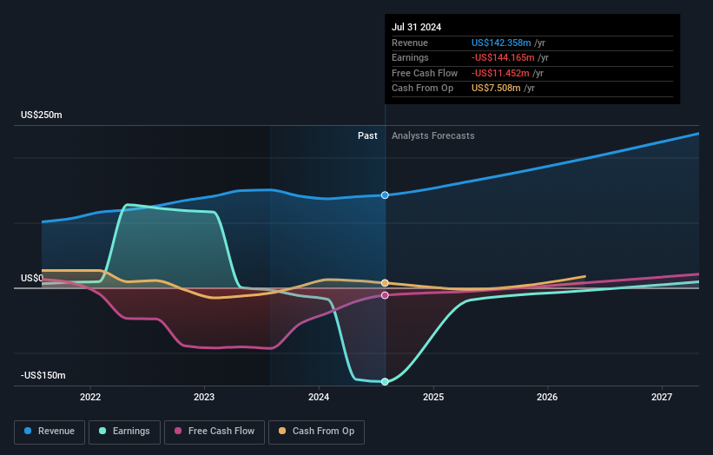Image resolution: width=713 pixels, height=455 pixels.
Task: Toggle the Earnings series legend button
Action: pyautogui.click(x=124, y=432)
